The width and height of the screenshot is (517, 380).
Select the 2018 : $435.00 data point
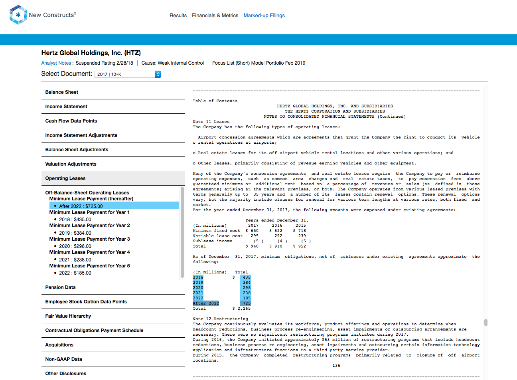[75, 220]
